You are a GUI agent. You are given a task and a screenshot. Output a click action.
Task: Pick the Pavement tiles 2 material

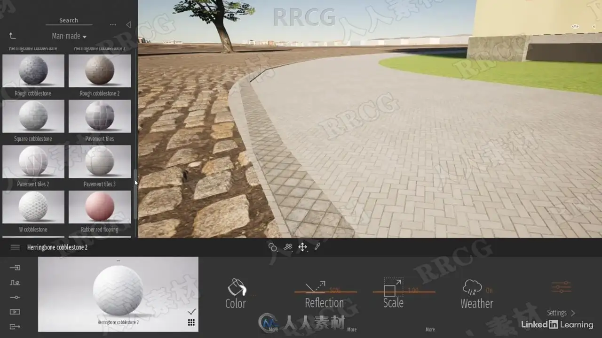pyautogui.click(x=33, y=161)
